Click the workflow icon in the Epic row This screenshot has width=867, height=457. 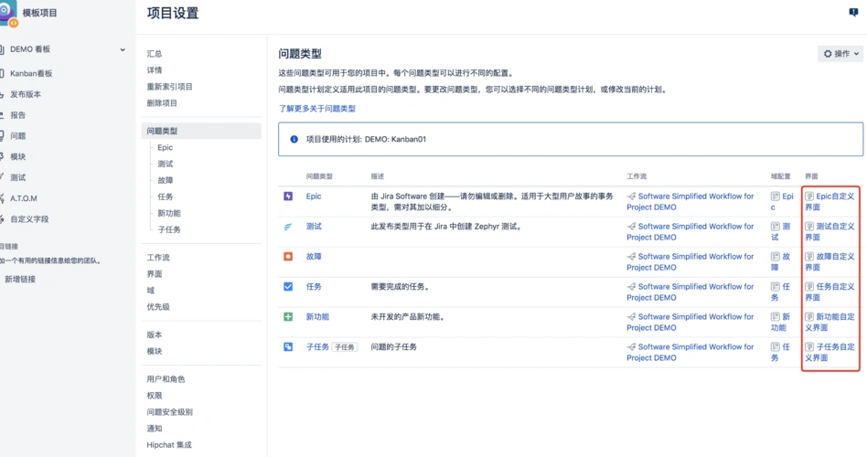tap(631, 197)
